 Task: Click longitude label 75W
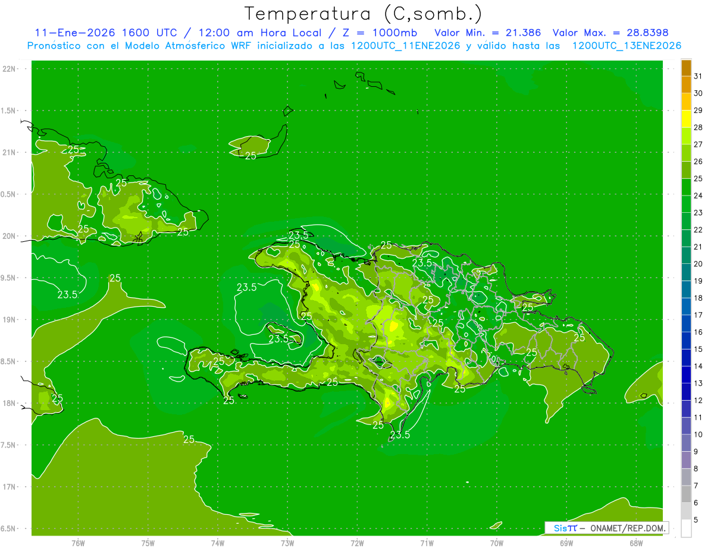pos(148,543)
